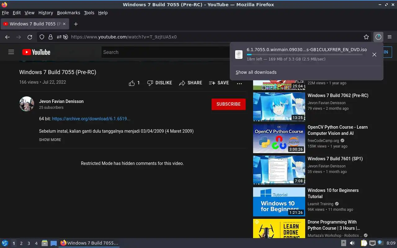Subscribe to the channel

229,104
